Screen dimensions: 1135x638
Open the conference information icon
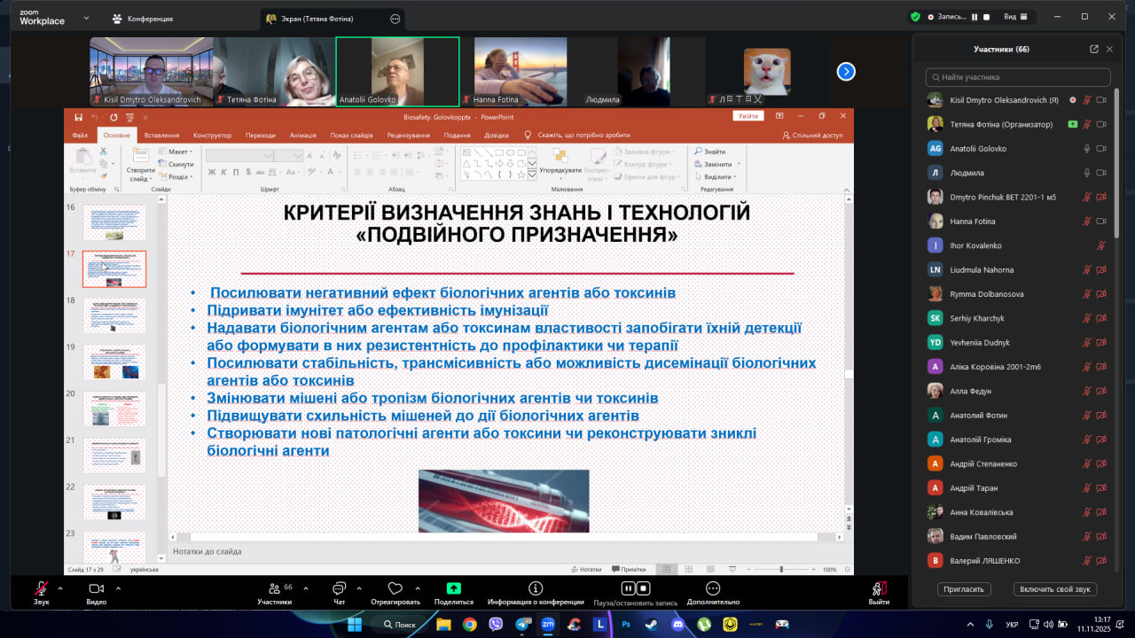coord(536,588)
